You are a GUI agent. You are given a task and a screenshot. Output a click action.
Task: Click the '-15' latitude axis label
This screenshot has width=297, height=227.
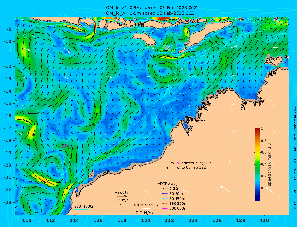[x=8, y=103]
